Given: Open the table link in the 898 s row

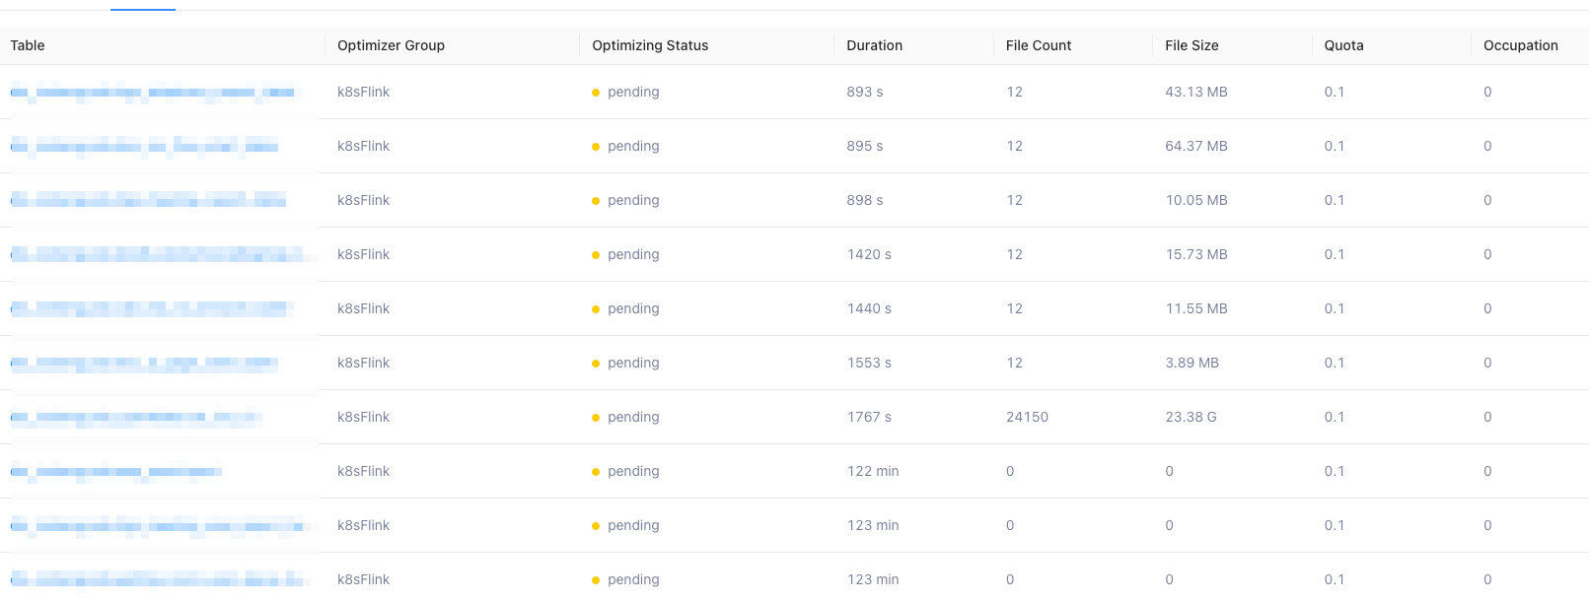Looking at the screenshot, I should (x=149, y=201).
